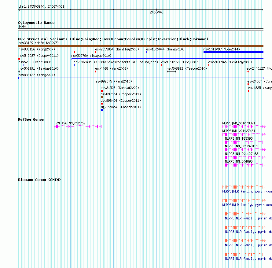
Task: Click the RefSeq Genes track title
Action: point(31,119)
